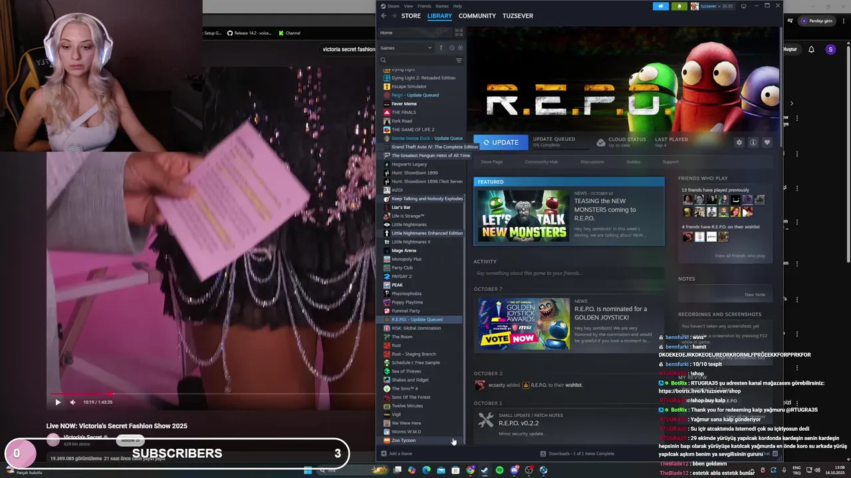Add R.E.P.O. to favorites heart icon
This screenshot has width=851, height=478.
click(x=767, y=143)
